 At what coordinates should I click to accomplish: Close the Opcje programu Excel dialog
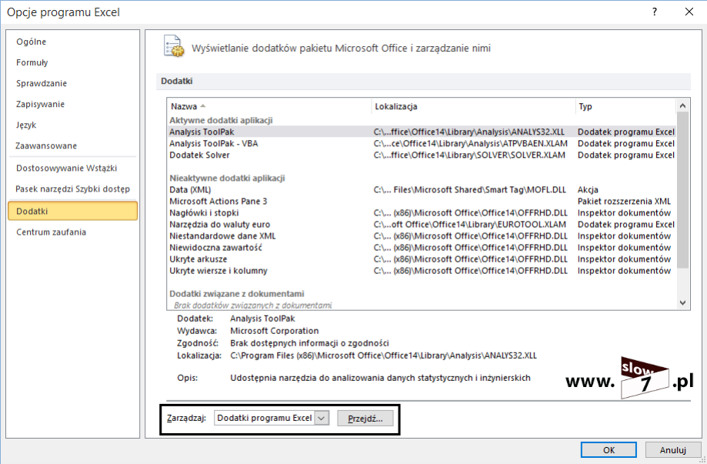pos(689,12)
